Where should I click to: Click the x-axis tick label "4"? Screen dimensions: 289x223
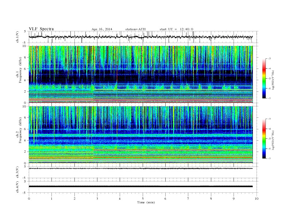point(120,199)
